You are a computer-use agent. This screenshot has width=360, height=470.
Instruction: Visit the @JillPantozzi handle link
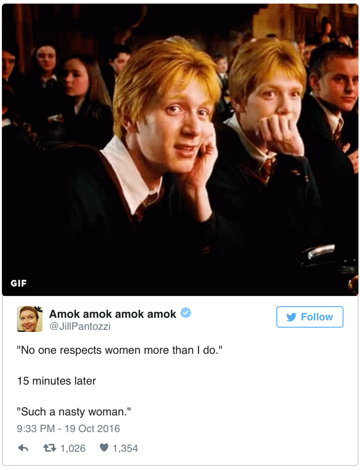point(80,327)
